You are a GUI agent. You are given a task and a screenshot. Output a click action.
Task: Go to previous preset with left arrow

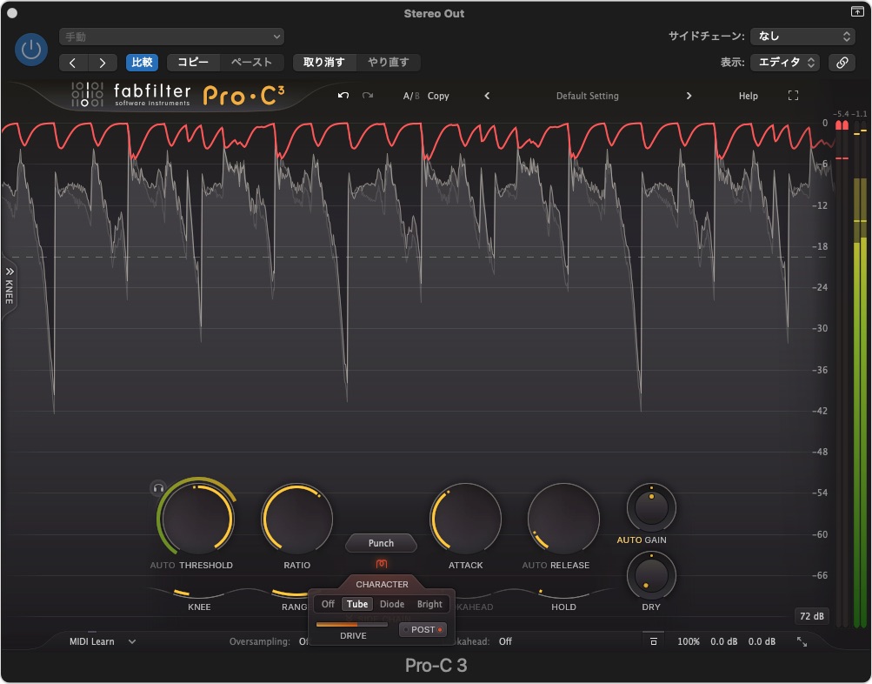[487, 96]
